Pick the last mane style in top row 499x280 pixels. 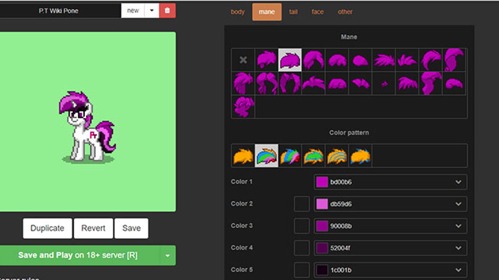(454, 60)
